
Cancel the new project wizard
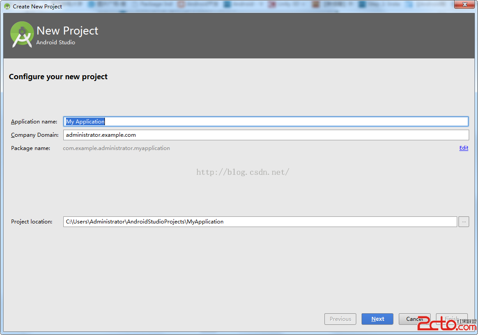[x=415, y=319]
